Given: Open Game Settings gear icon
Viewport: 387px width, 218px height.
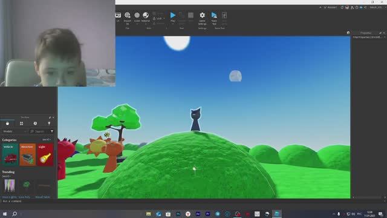Looking at the screenshot, I should 202,15.
